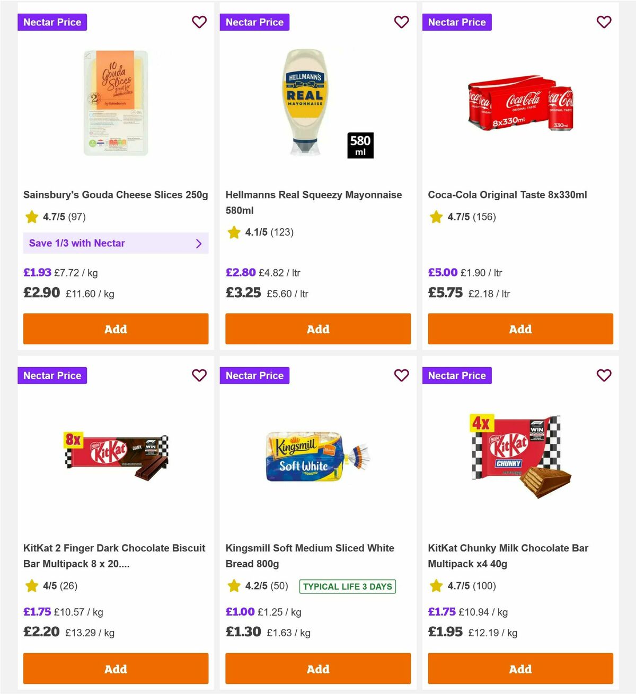Click the chevron on the Nectar savings banner

pyautogui.click(x=199, y=243)
